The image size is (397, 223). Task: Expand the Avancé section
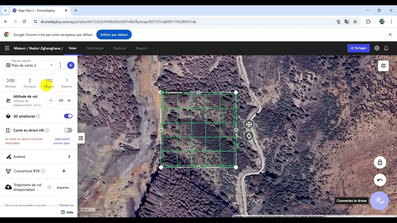[38, 157]
